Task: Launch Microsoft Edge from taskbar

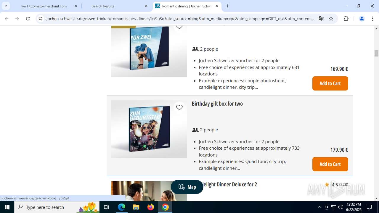Action: (122, 207)
